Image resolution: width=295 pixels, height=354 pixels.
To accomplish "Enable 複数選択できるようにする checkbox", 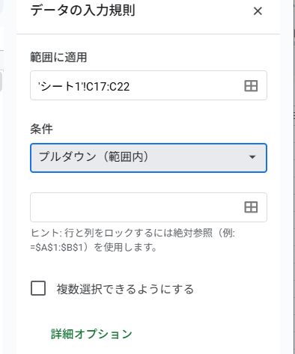I will click(x=38, y=288).
